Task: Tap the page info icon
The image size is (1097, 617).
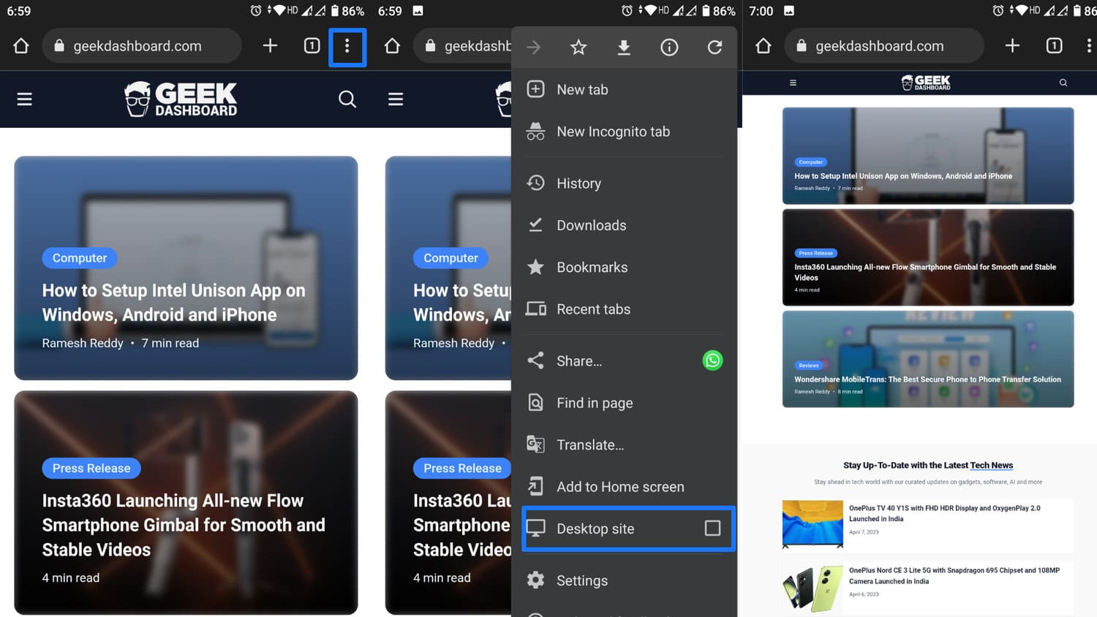Action: (668, 47)
